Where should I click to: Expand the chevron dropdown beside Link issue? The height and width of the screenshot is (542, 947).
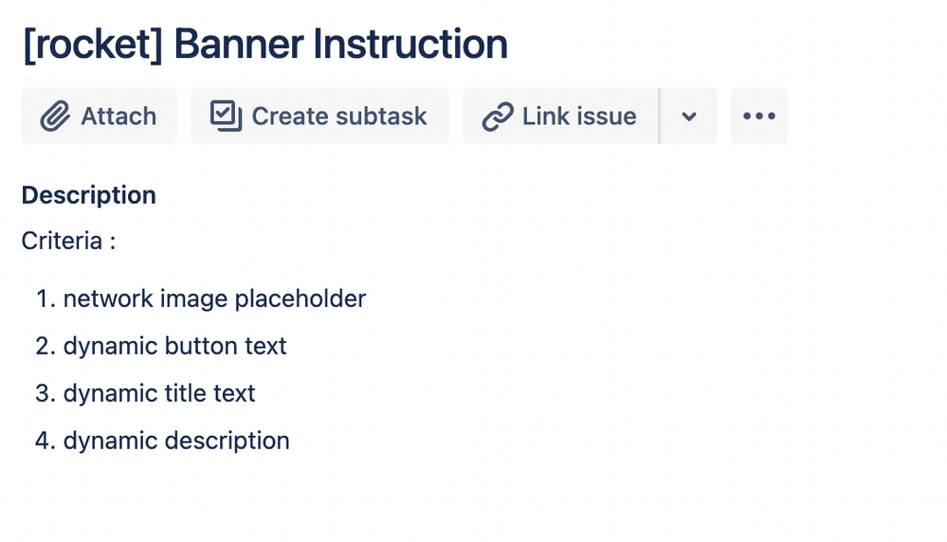(x=689, y=116)
